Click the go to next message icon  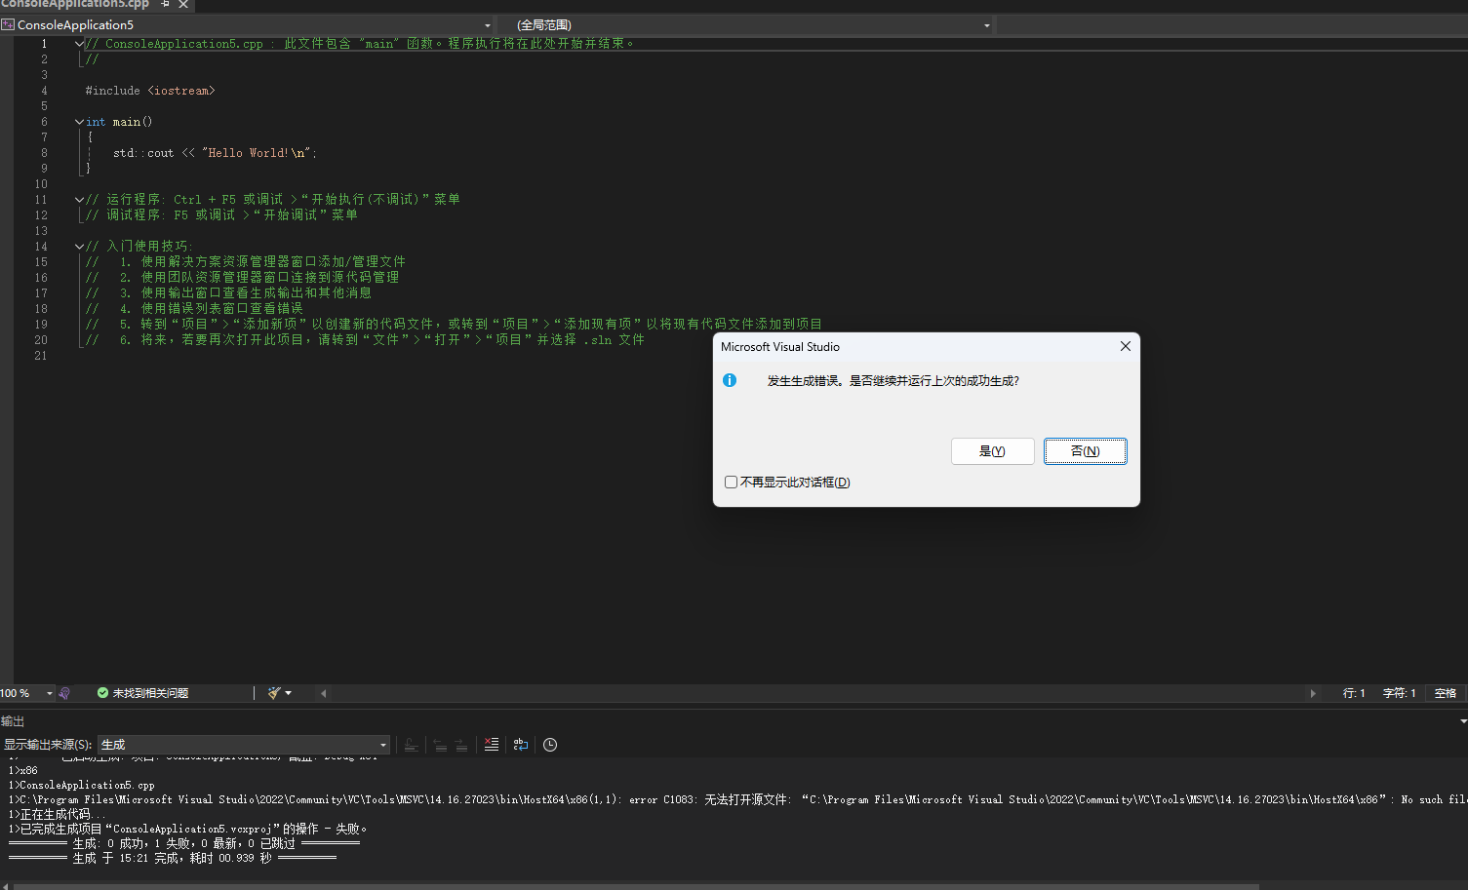(460, 745)
